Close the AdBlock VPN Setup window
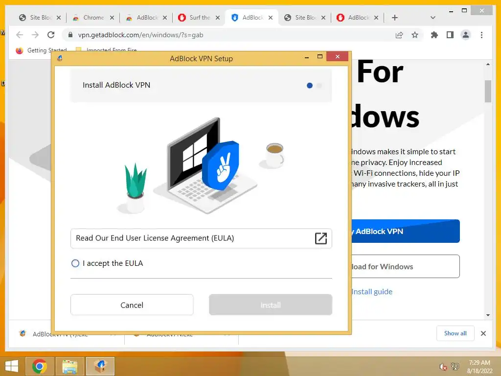This screenshot has width=501, height=376. 338,57
